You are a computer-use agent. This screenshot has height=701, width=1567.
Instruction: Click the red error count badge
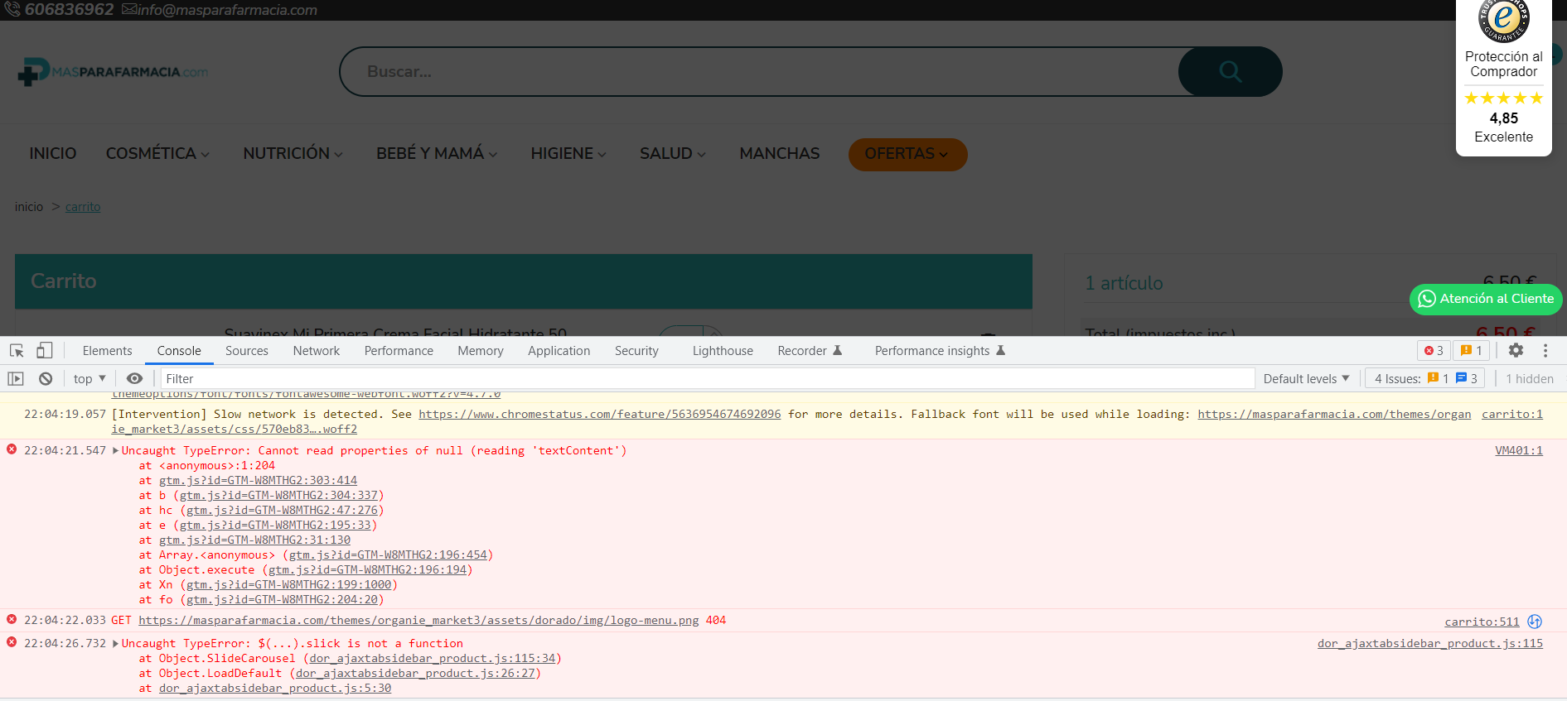pos(1434,351)
